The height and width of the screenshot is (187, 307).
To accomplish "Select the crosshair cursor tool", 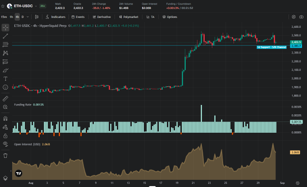I will [x=5, y=27].
